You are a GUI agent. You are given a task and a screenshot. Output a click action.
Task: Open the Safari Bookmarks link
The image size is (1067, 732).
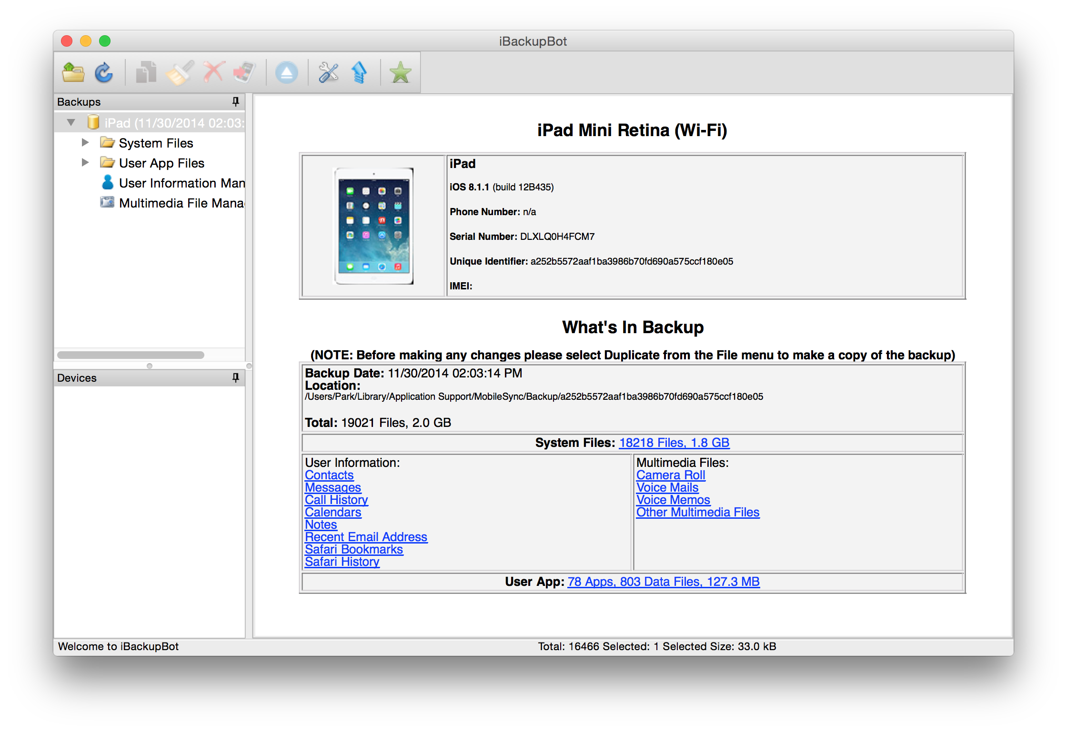coord(354,549)
